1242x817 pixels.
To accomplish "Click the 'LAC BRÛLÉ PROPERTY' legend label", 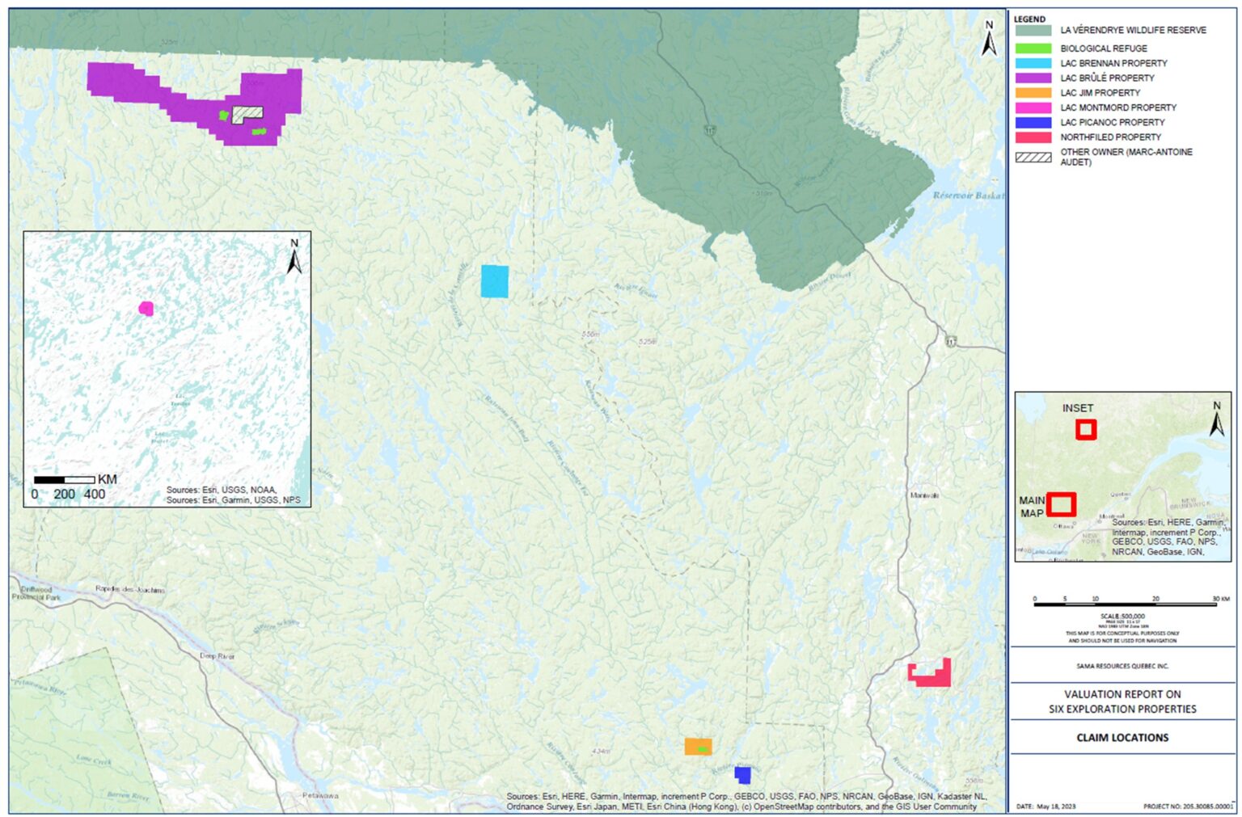I will click(1107, 78).
